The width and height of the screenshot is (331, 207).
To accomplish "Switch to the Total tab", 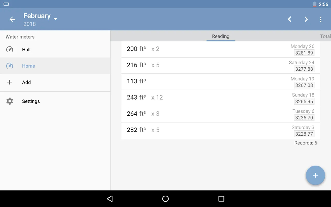I will pyautogui.click(x=325, y=36).
